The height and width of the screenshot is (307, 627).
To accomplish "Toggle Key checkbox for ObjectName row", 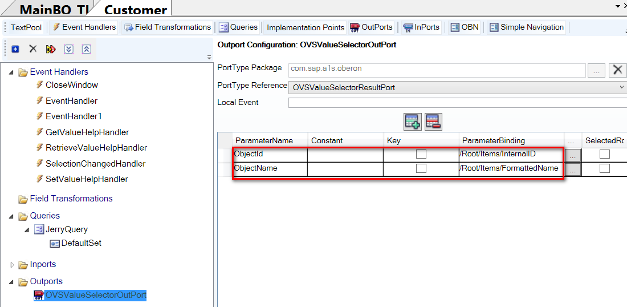I will 421,168.
